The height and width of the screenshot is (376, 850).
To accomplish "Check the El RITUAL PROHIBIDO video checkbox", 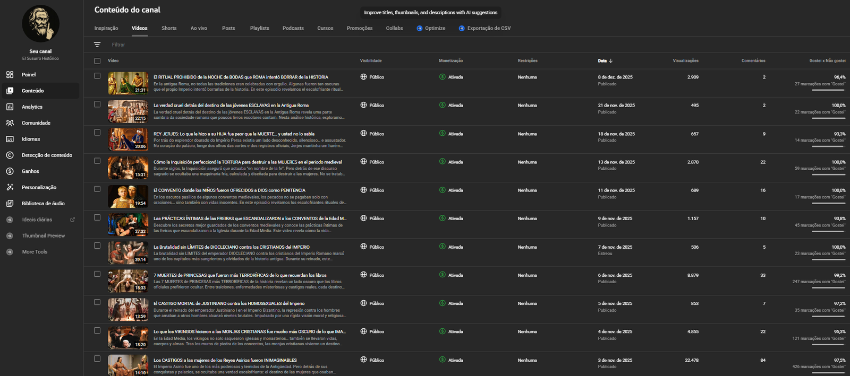I will point(97,76).
